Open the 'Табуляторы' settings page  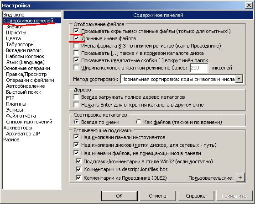(21, 44)
